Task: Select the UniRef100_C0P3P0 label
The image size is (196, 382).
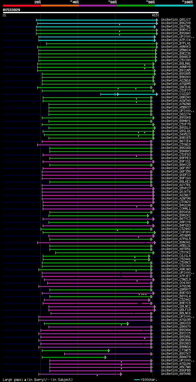Action: tap(176, 232)
